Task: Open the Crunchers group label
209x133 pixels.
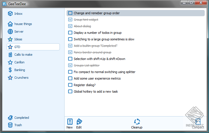Action: click(x=21, y=78)
